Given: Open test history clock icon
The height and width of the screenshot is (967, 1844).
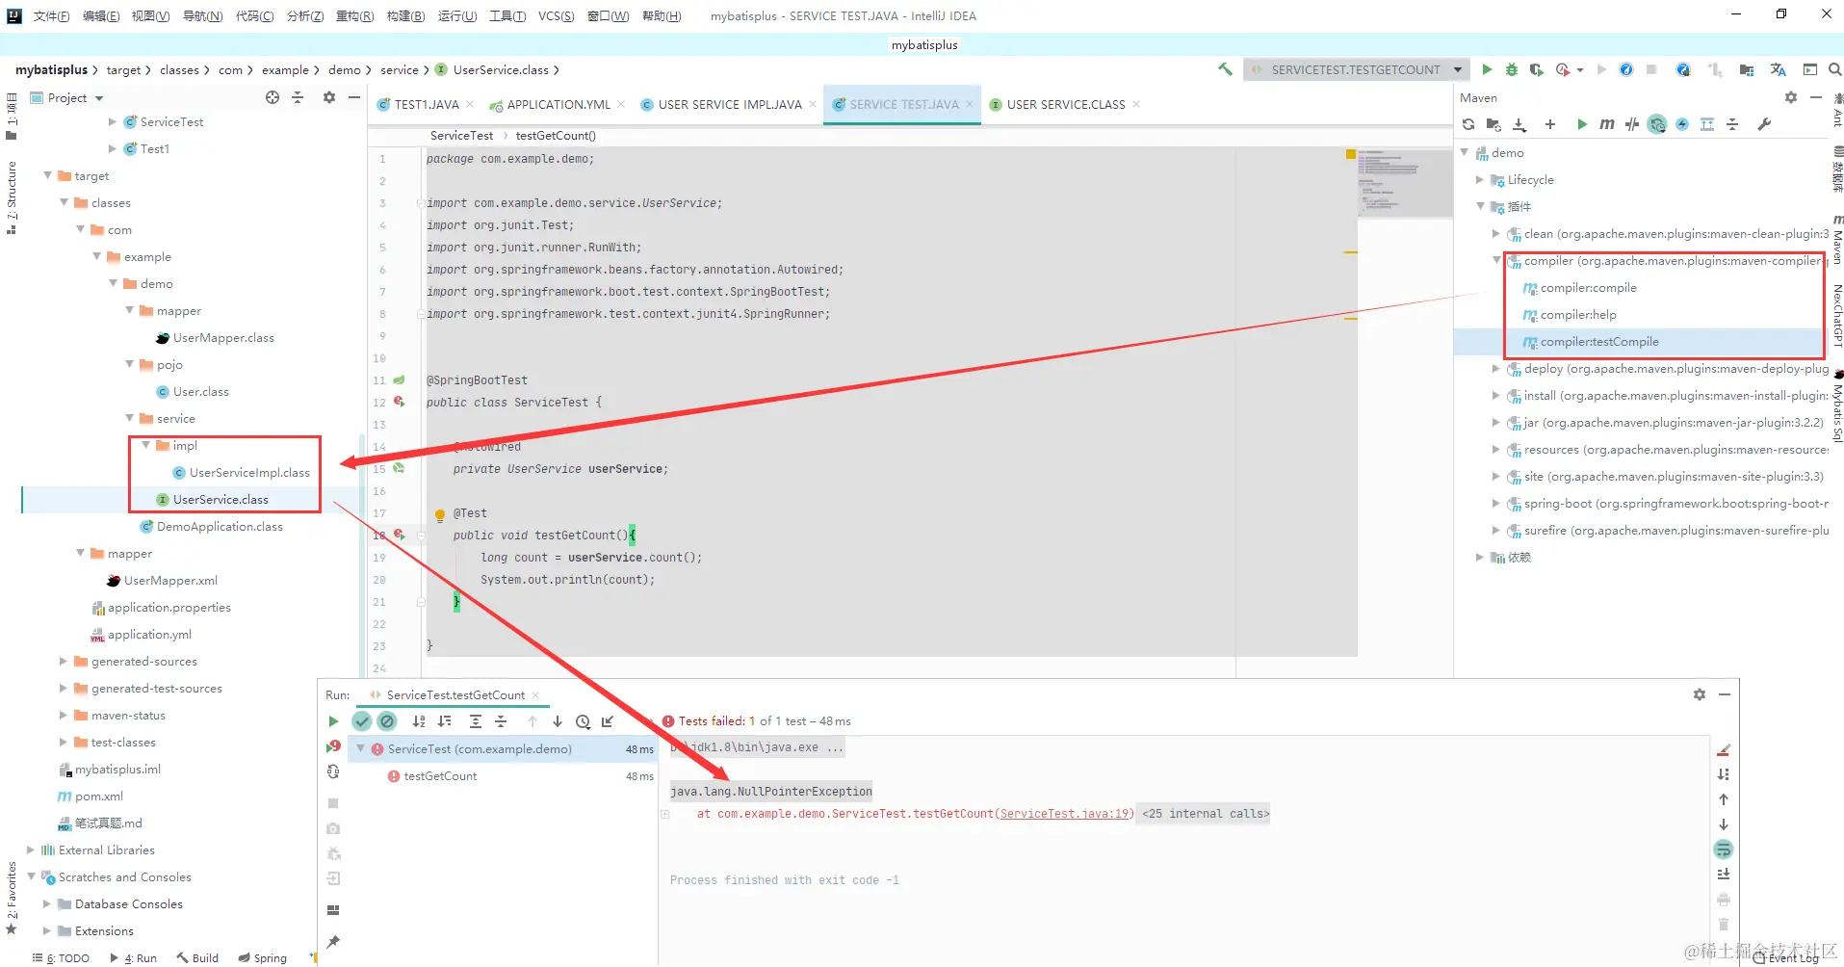Looking at the screenshot, I should (x=583, y=721).
